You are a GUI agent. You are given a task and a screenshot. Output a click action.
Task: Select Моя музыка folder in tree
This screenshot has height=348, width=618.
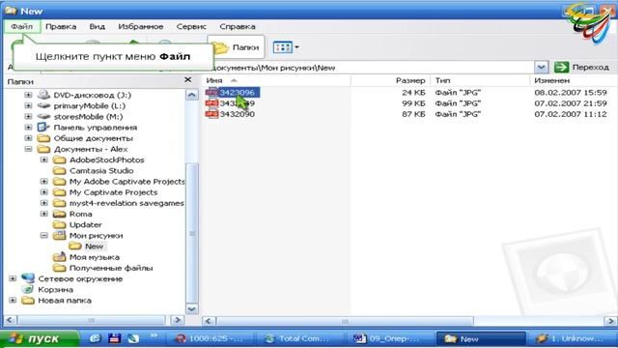tap(95, 257)
